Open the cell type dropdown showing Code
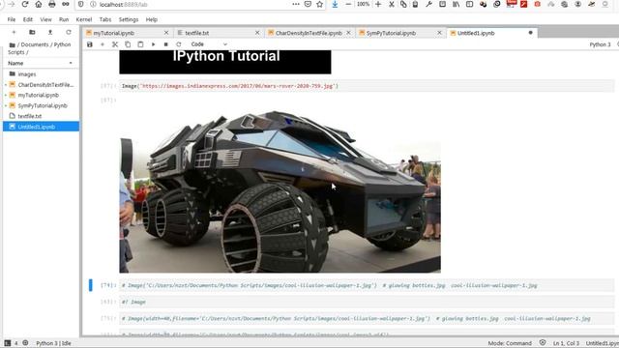The width and height of the screenshot is (619, 348). (209, 44)
